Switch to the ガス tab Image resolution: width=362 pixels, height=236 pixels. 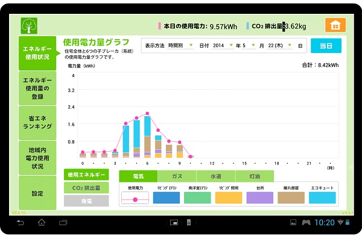(177, 176)
